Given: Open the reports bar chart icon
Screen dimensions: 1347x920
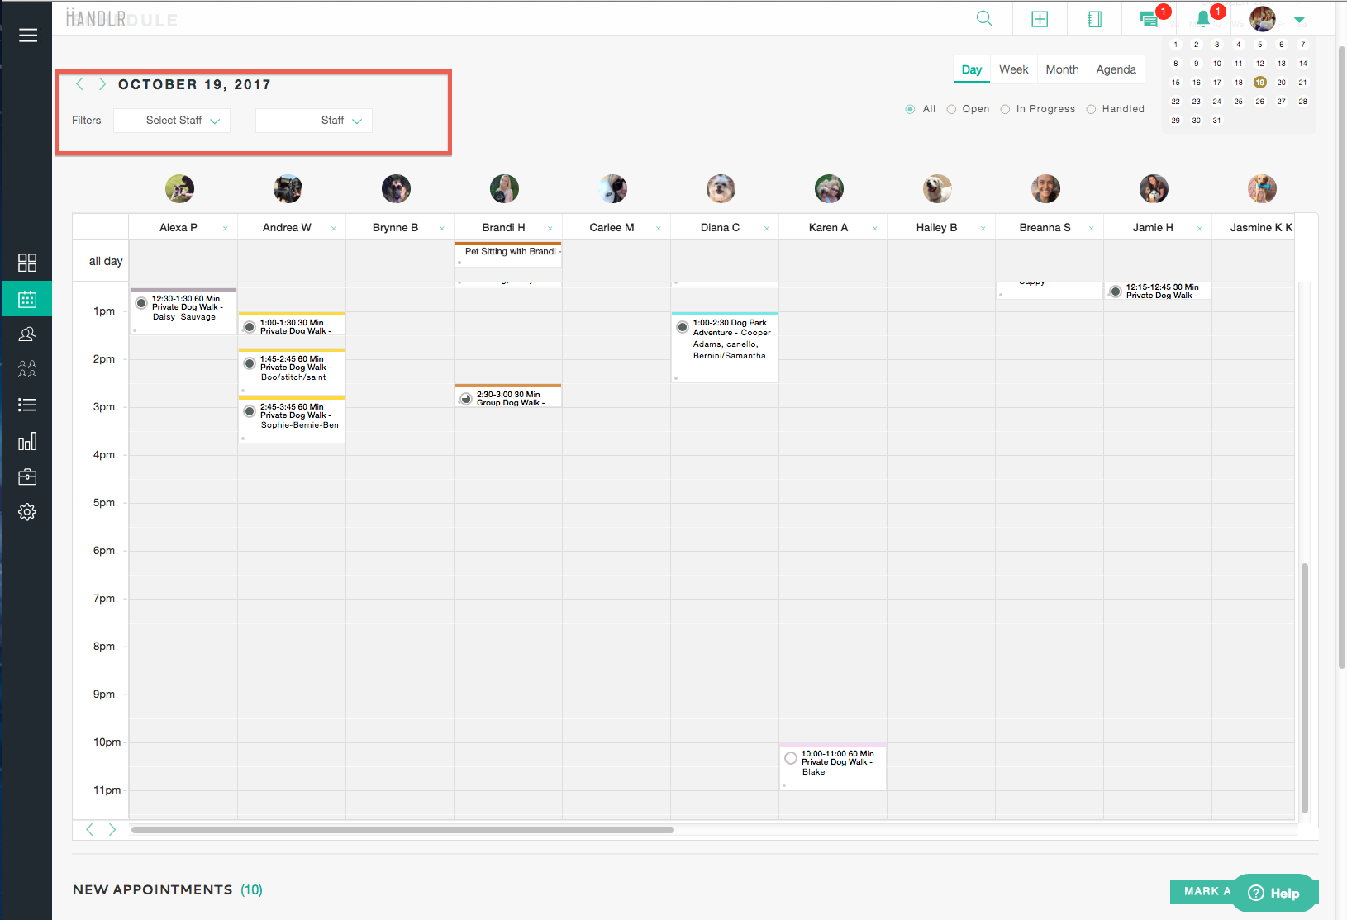Looking at the screenshot, I should (x=27, y=441).
